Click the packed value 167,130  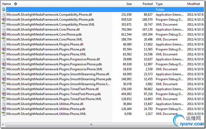pyautogui.click(x=147, y=29)
